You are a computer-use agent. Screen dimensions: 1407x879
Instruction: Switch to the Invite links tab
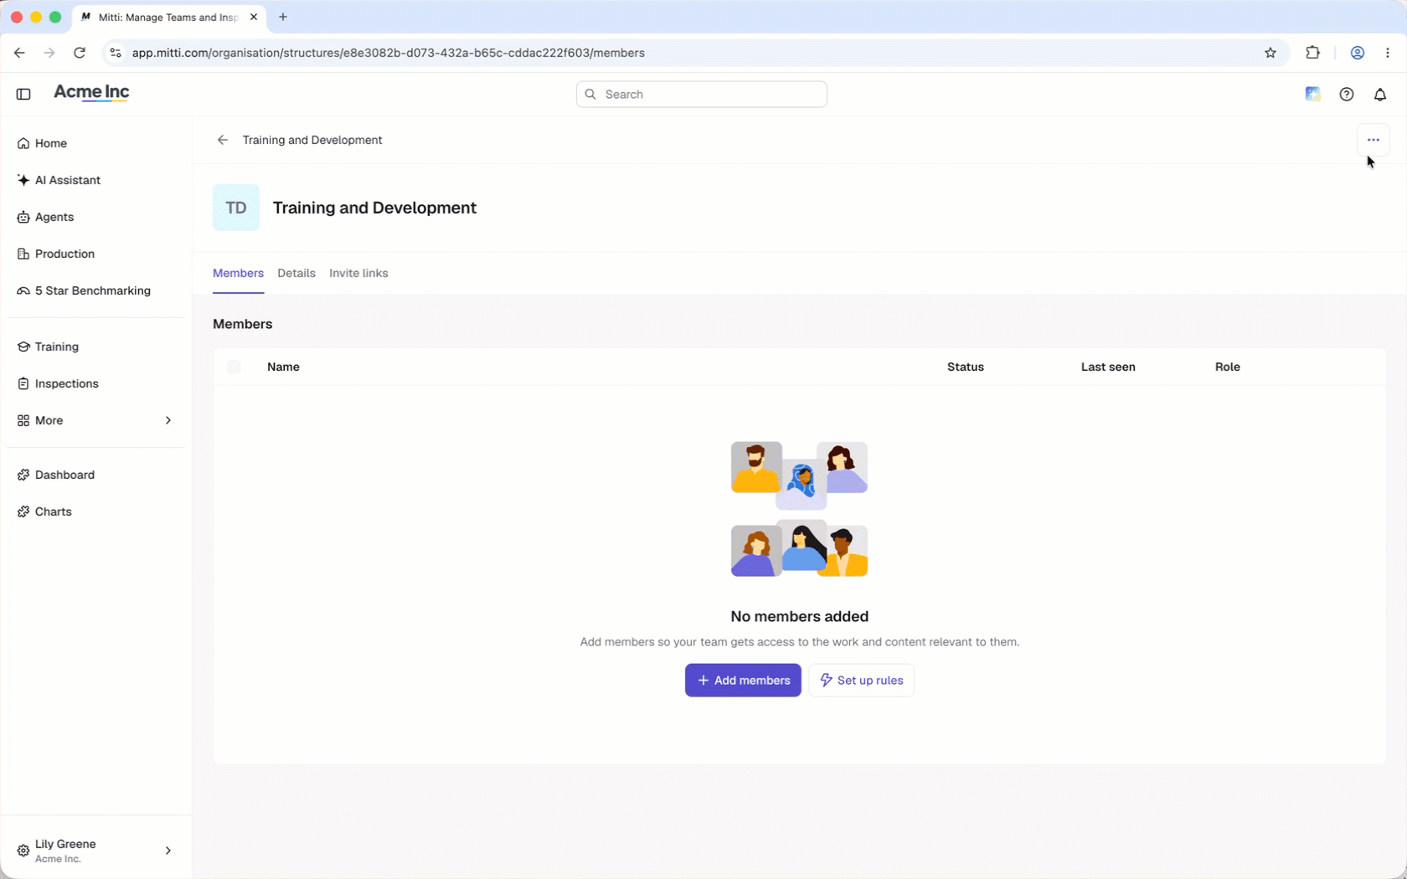coord(358,273)
